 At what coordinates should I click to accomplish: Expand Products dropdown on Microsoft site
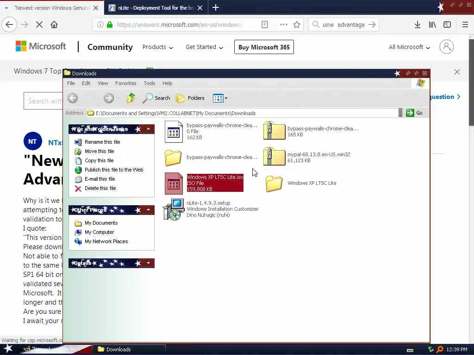click(x=158, y=47)
